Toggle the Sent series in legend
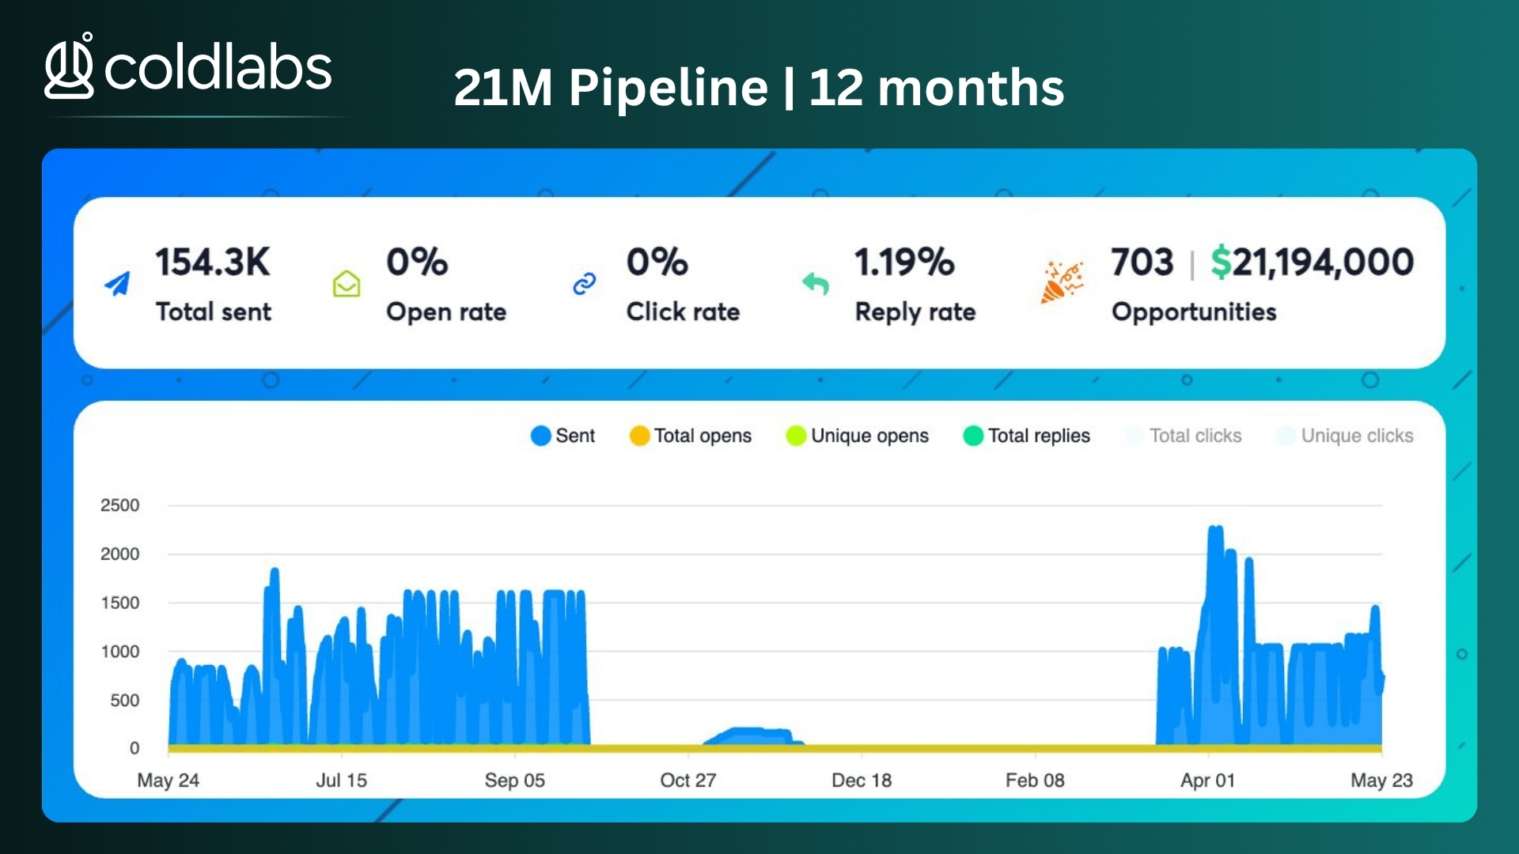 pos(563,436)
